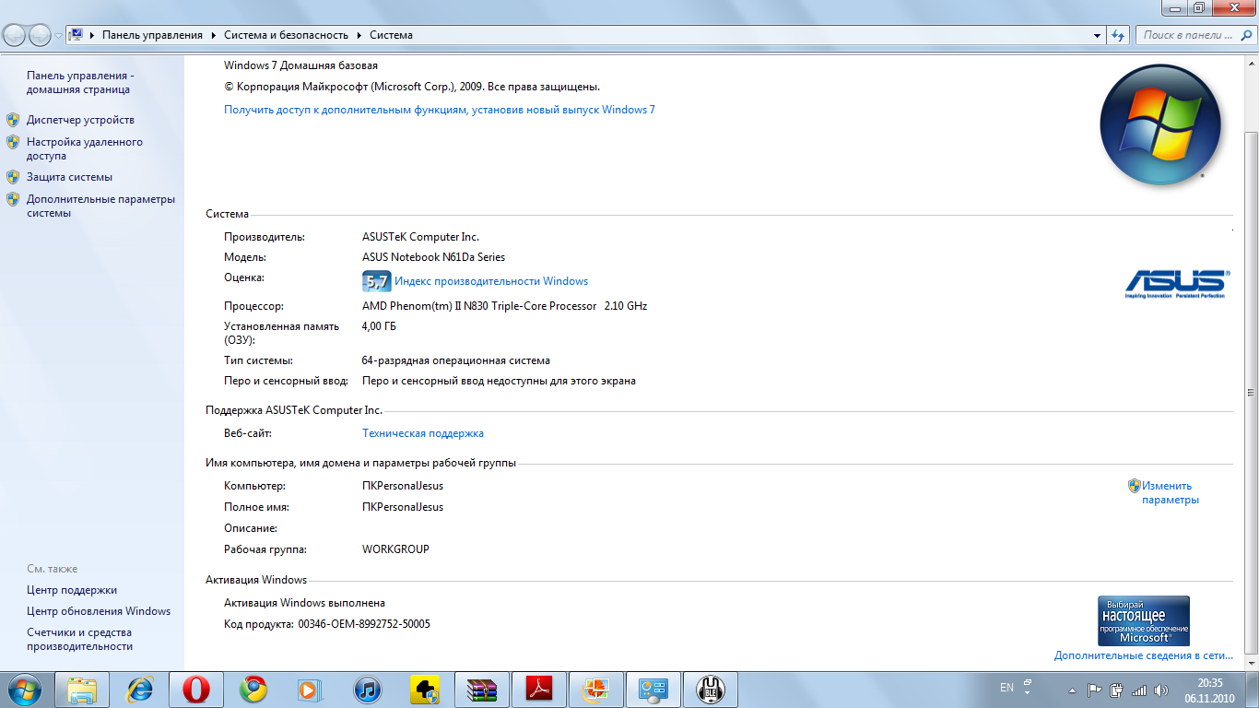
Task: Click Изменить параметры link
Action: pos(1171,493)
